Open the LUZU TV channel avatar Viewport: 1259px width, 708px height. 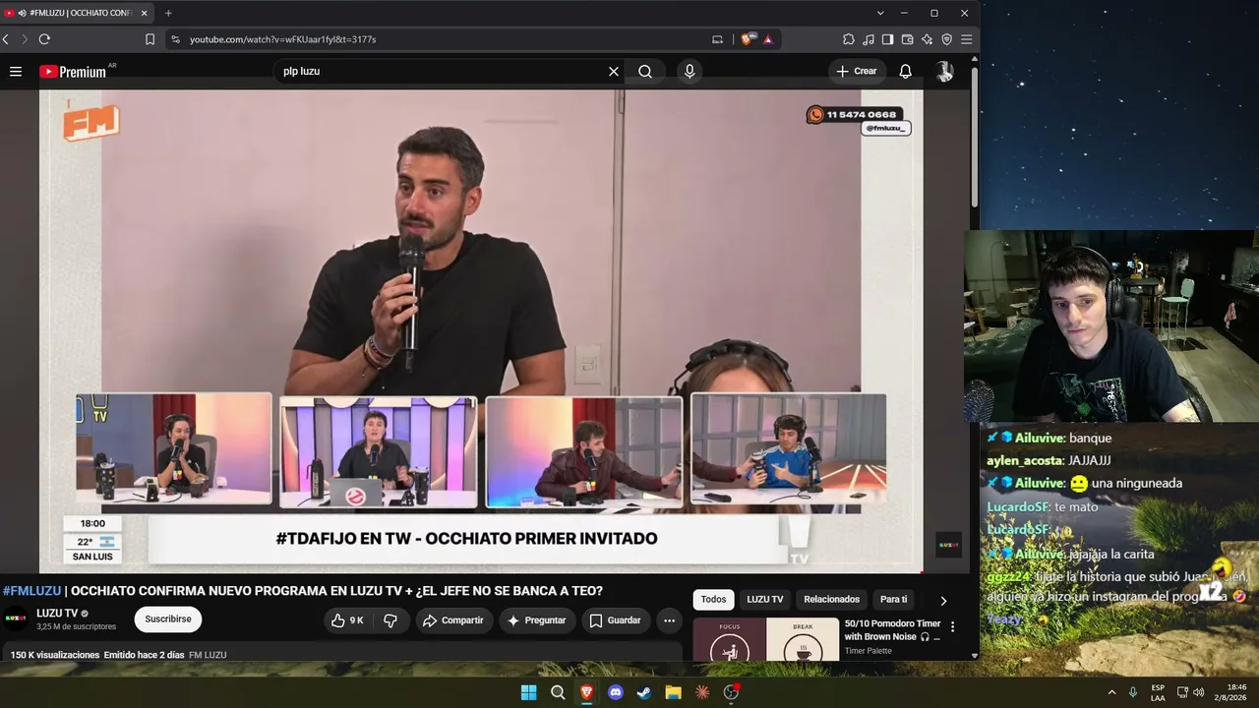tap(16, 619)
